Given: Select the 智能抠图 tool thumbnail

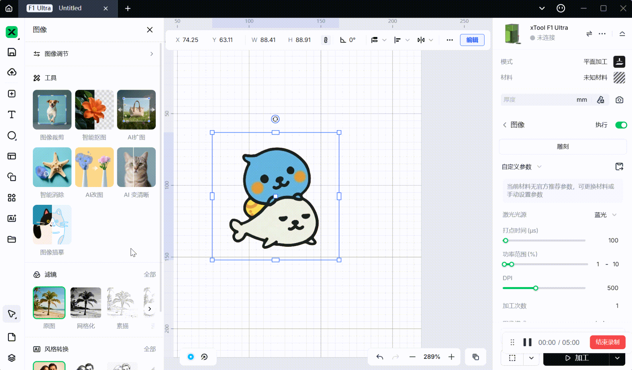Looking at the screenshot, I should pyautogui.click(x=94, y=110).
